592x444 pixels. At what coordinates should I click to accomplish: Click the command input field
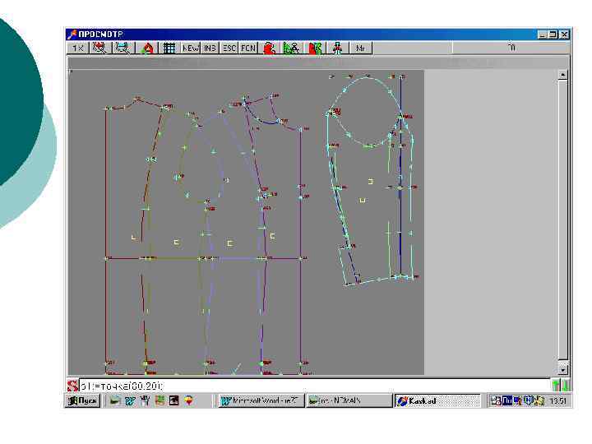coord(314,386)
